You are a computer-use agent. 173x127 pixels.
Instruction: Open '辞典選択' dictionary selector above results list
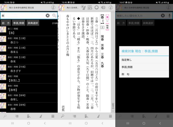coord(33,23)
